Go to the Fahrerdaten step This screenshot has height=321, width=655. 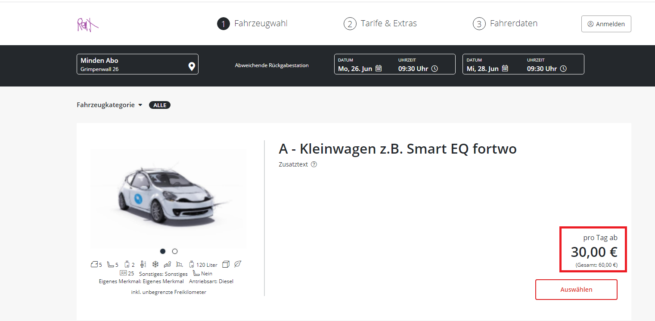(x=505, y=24)
